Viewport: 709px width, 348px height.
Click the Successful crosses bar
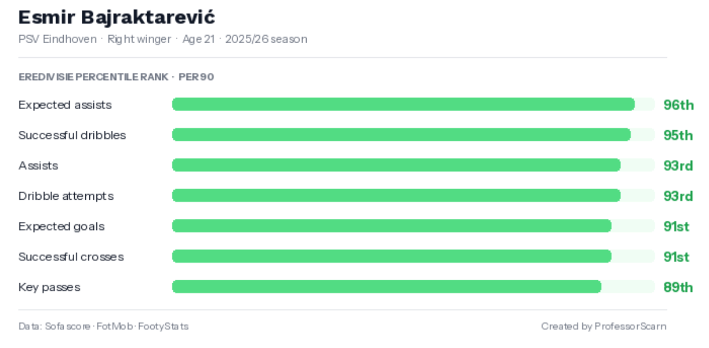pyautogui.click(x=413, y=256)
